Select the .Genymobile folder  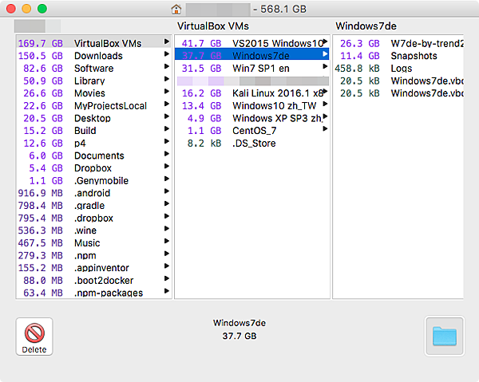(x=93, y=180)
